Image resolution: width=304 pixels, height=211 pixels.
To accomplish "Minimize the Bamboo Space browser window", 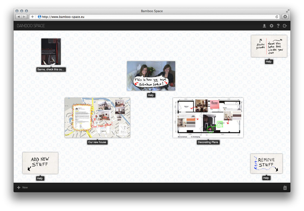I will coord(22,11).
